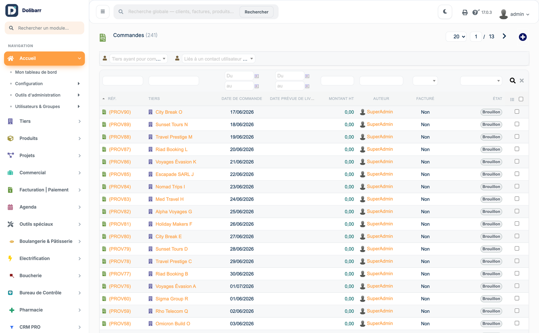Click the print icon in header
This screenshot has width=539, height=333.
click(x=465, y=12)
